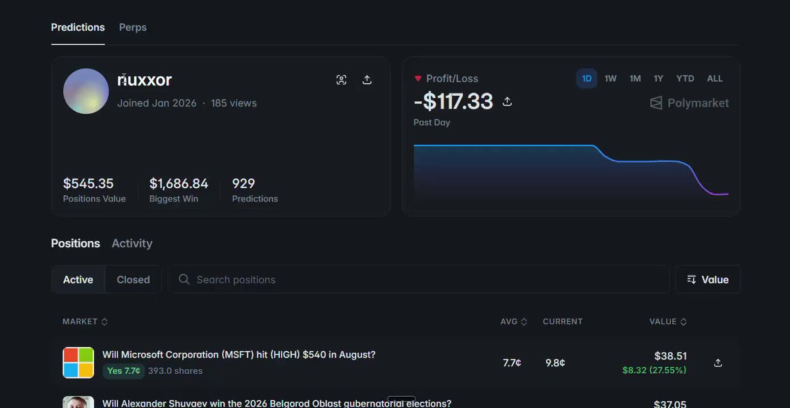Click the Joined Jan 2026 text
Image resolution: width=790 pixels, height=408 pixels.
(157, 103)
